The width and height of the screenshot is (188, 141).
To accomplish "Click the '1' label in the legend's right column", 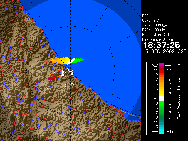I will 170,99.
